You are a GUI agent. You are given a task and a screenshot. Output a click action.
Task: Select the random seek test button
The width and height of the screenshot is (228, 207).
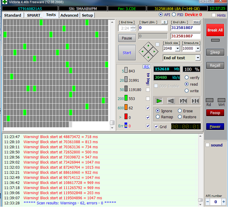pos(183,101)
